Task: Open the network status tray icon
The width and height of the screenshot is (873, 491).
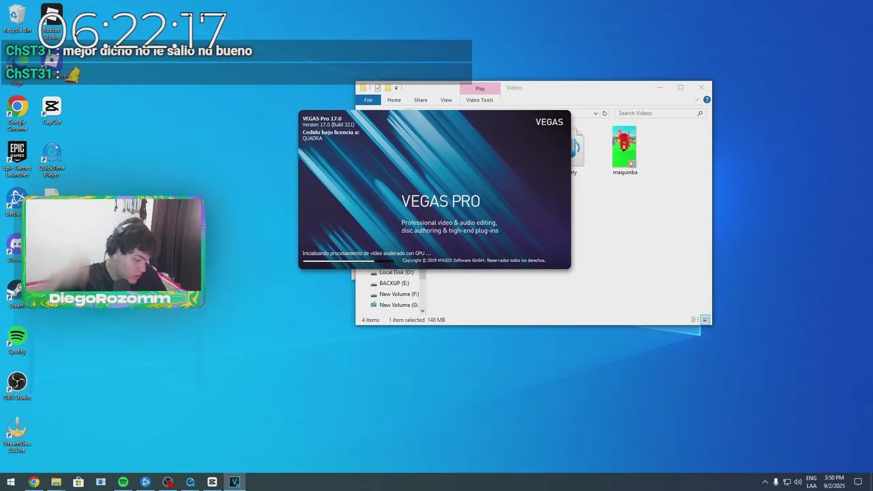Action: (x=787, y=482)
